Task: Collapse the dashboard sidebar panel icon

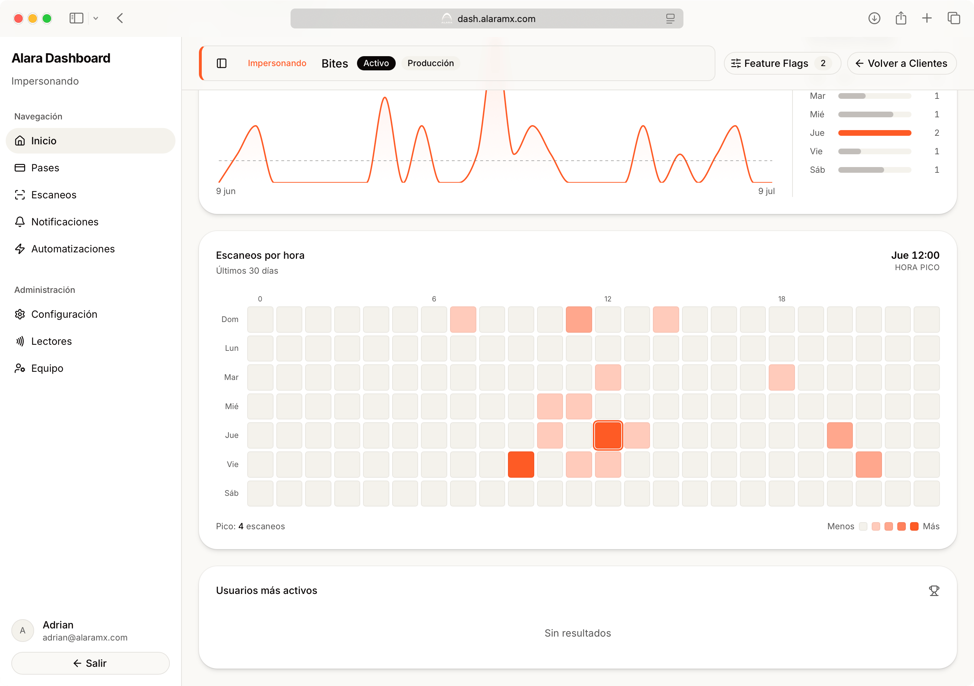Action: 221,63
